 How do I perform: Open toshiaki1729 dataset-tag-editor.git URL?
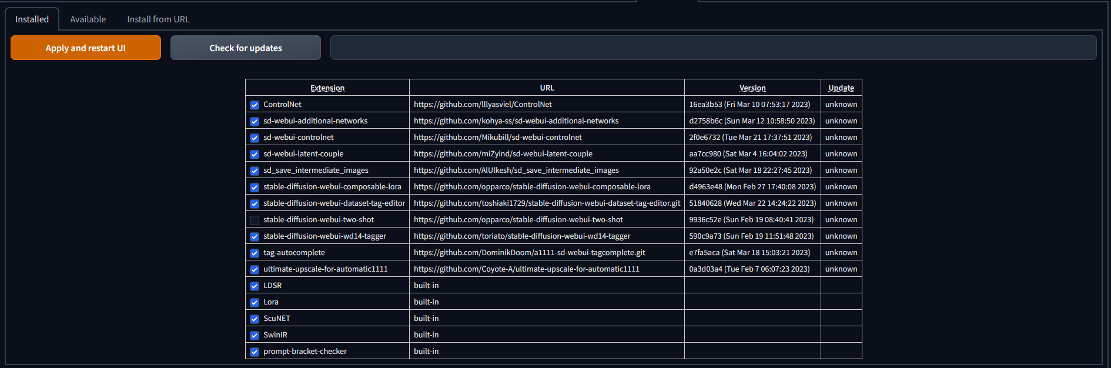[x=547, y=203]
